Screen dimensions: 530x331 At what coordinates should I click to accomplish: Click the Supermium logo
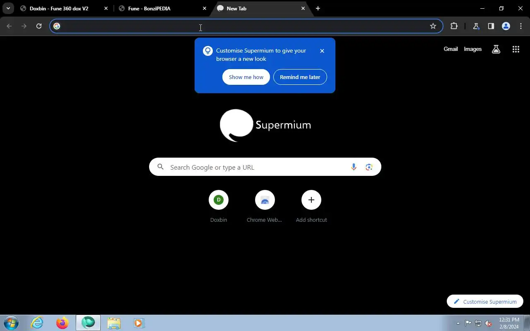(x=265, y=125)
